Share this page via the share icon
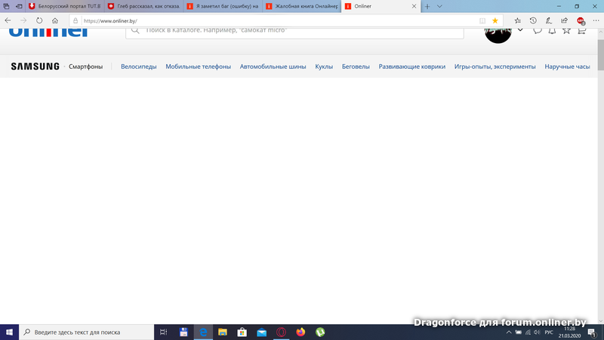The height and width of the screenshot is (340, 604). [564, 20]
